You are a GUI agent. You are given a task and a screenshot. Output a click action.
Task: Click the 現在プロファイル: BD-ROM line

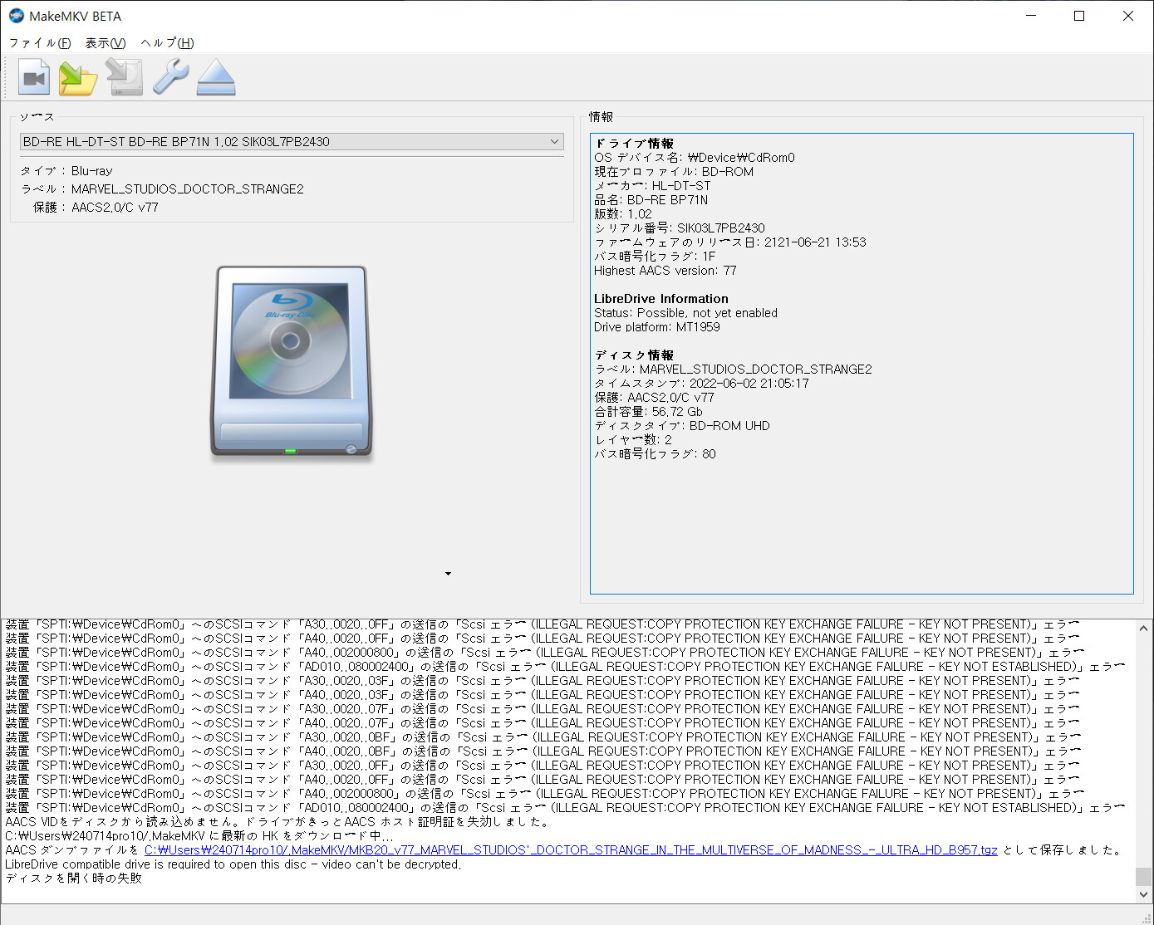point(674,172)
